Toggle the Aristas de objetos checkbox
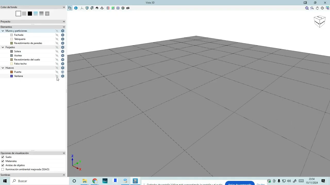Screen dimensions: 330x185 (x=3, y=165)
